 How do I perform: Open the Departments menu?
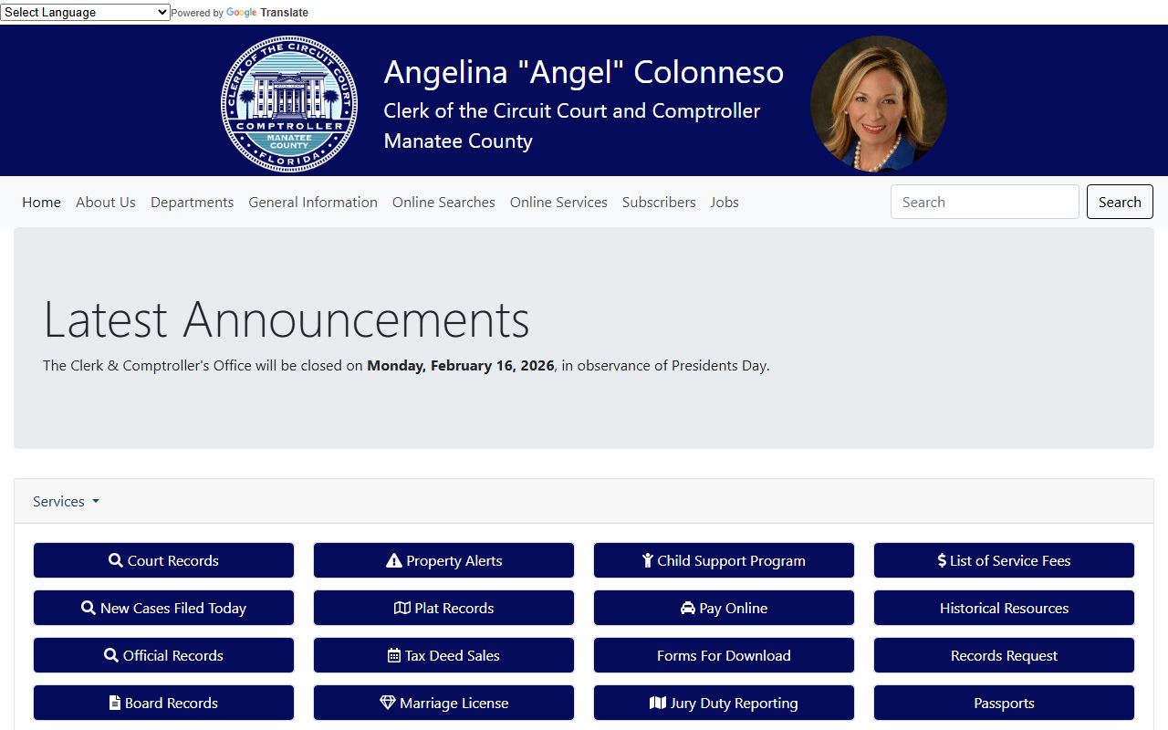(193, 202)
